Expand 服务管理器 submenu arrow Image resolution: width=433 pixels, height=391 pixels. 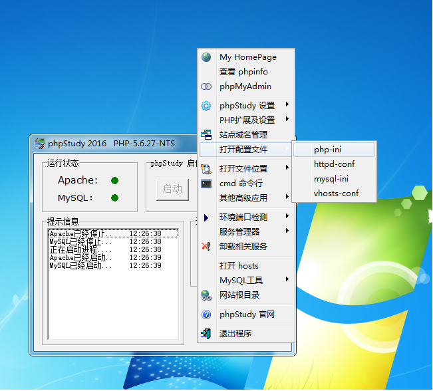click(287, 231)
